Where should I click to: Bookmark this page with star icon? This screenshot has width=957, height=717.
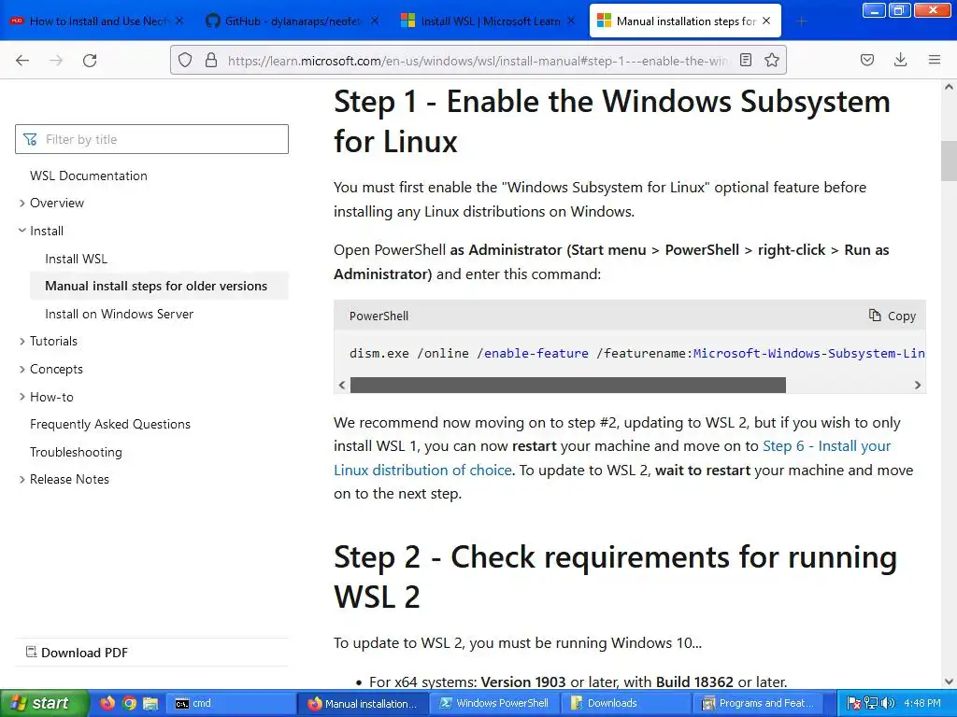point(771,60)
